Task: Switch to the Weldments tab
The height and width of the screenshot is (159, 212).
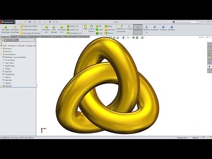Action: pyautogui.click(x=46, y=37)
